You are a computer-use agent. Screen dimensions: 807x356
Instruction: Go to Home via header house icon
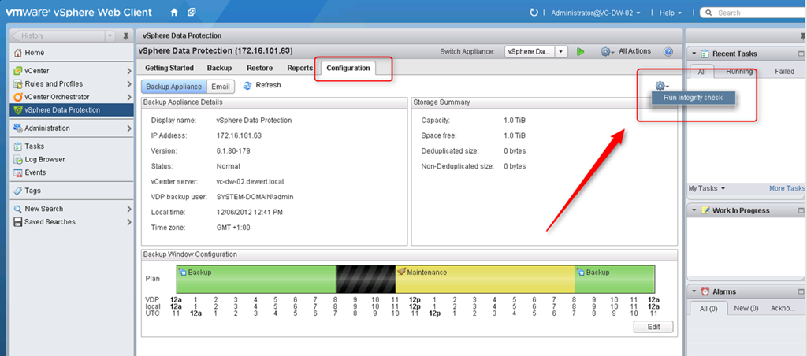click(x=174, y=13)
